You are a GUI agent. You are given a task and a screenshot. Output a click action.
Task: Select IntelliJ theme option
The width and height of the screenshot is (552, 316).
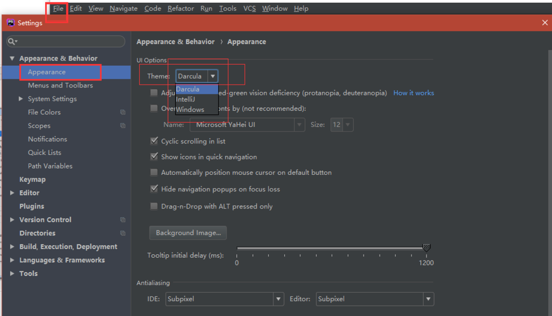(x=197, y=99)
